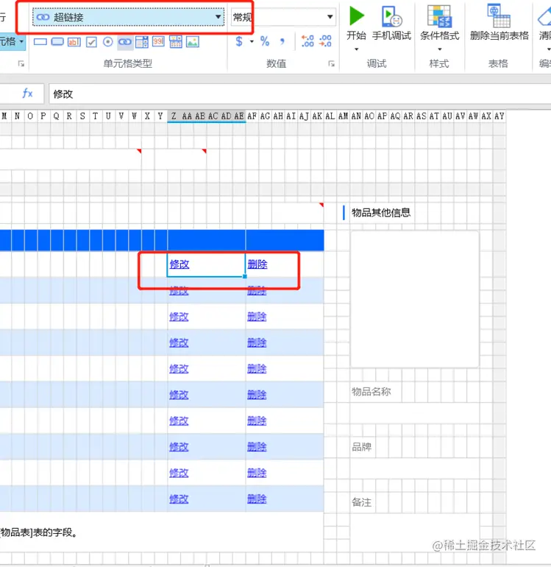Click the formula bar containing 修改
The image size is (551, 567).
[x=300, y=94]
